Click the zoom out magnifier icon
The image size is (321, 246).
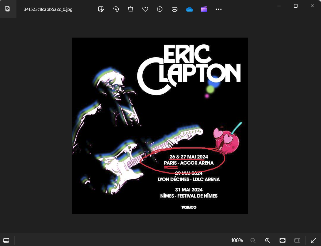[x=253, y=240]
